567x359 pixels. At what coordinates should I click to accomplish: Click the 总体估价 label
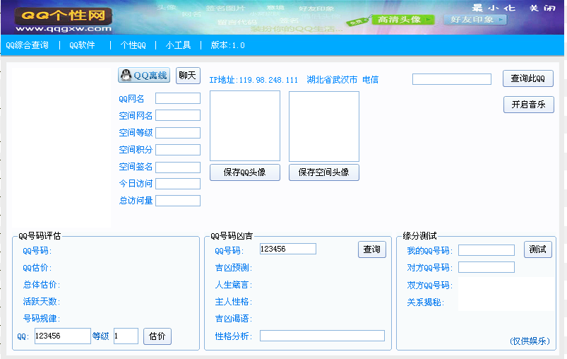click(41, 285)
